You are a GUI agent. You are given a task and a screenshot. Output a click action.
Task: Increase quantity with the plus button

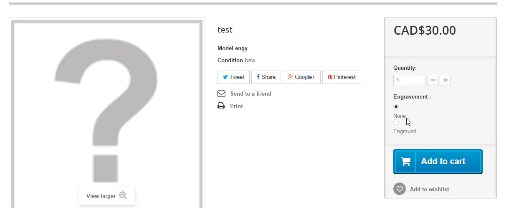(x=445, y=80)
